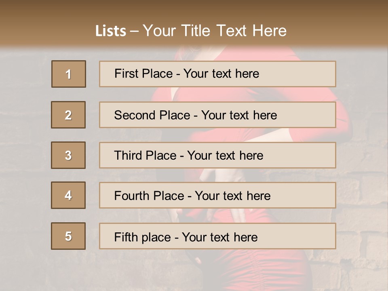Click the number 3 box
The width and height of the screenshot is (388, 291).
(68, 155)
